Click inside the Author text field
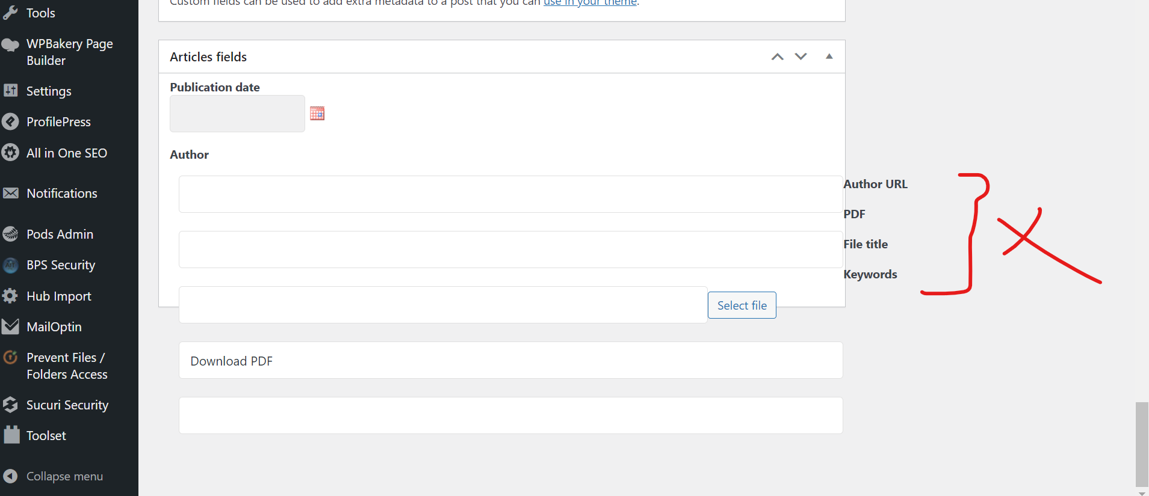The width and height of the screenshot is (1149, 496). [510, 194]
